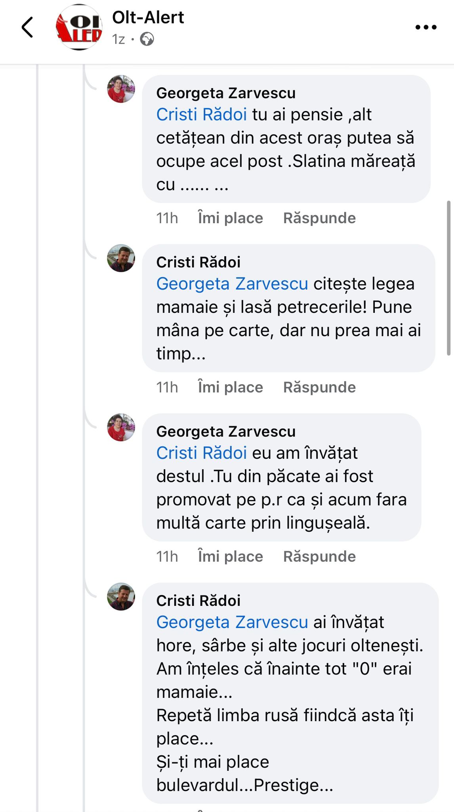Open Cristi Rădoi mention in first comment
454x812 pixels.
[x=202, y=115]
